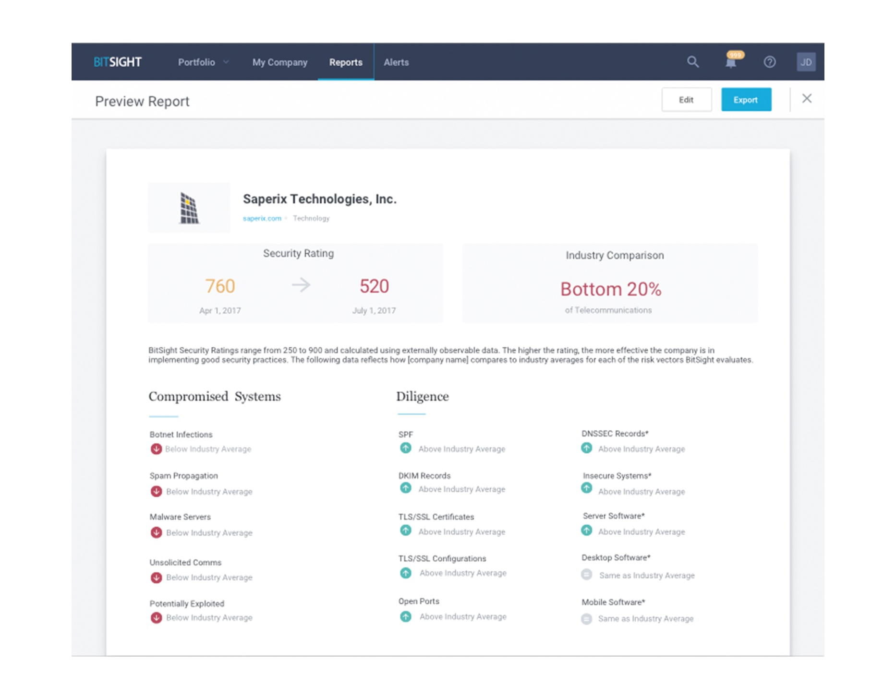Click the red down arrow under Spam Propagation
Screen dimensions: 896x695
[x=156, y=491]
